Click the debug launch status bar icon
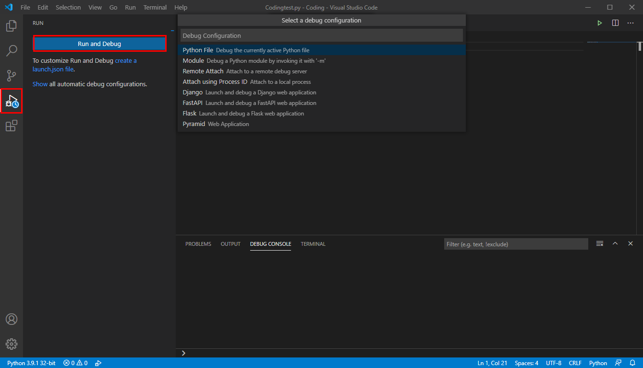 click(98, 363)
